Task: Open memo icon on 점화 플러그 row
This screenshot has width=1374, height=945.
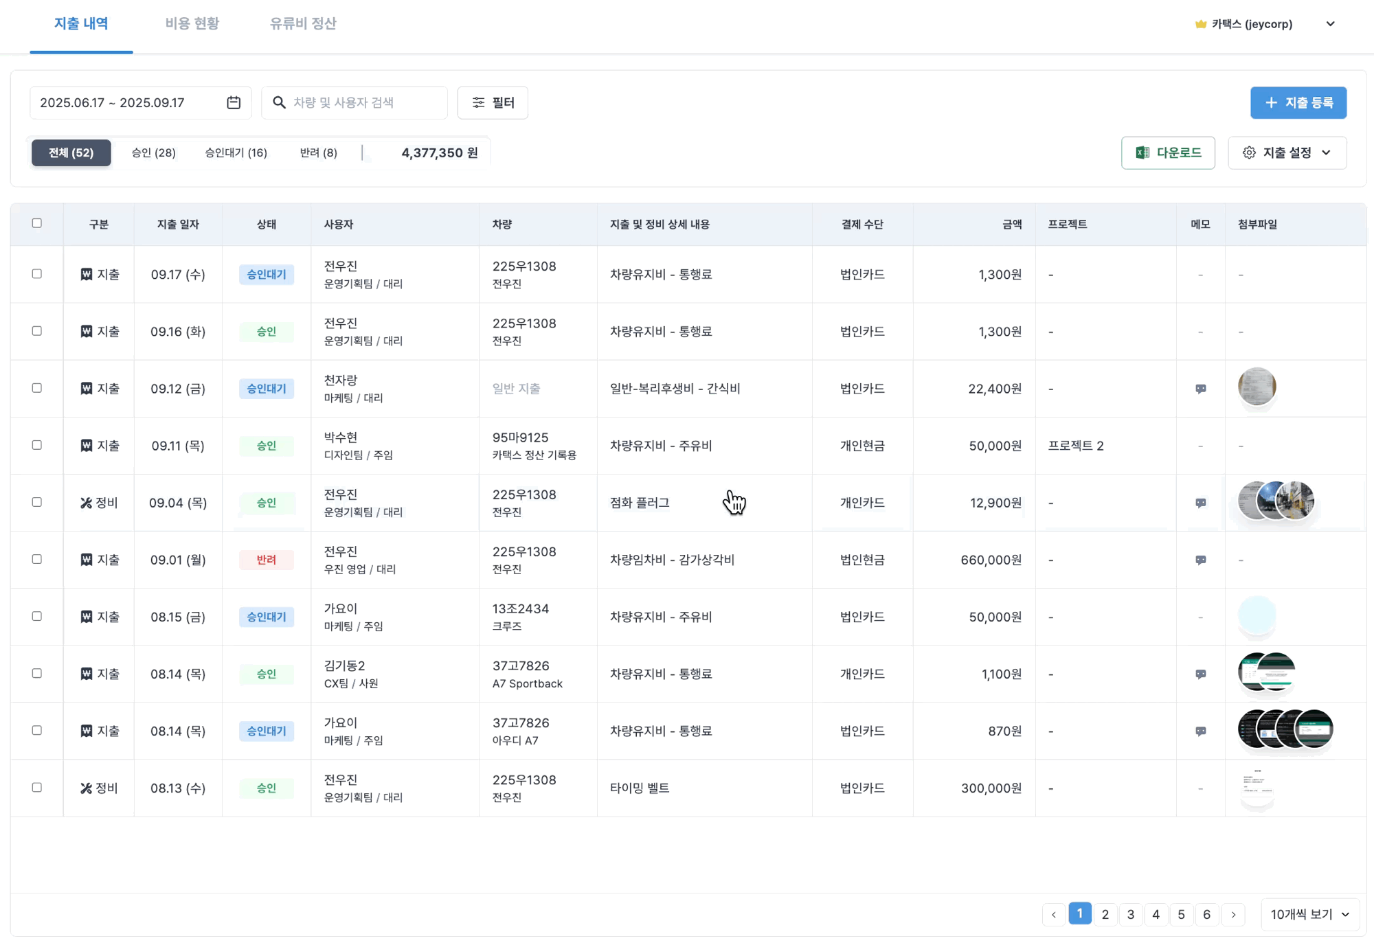Action: pyautogui.click(x=1200, y=503)
